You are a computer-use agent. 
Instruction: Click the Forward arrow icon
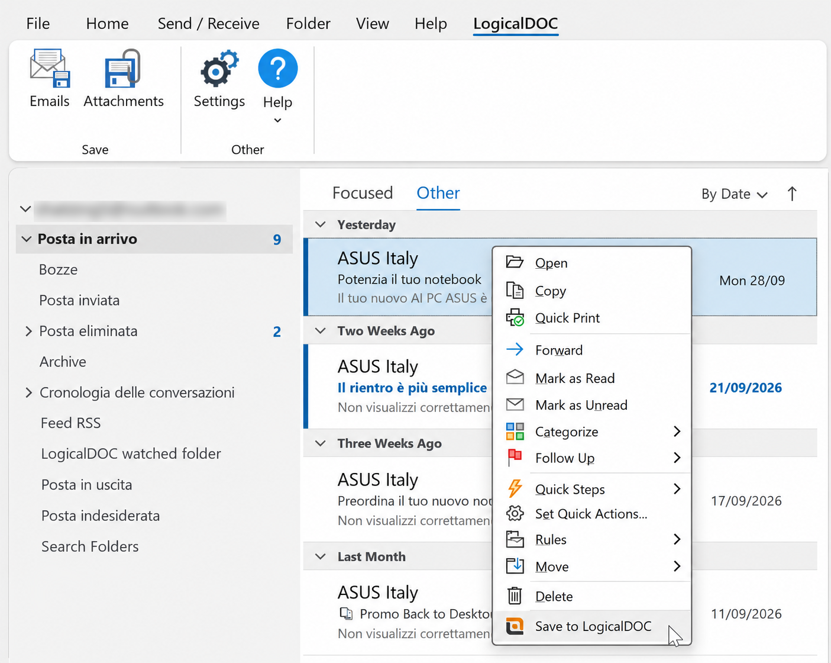515,349
